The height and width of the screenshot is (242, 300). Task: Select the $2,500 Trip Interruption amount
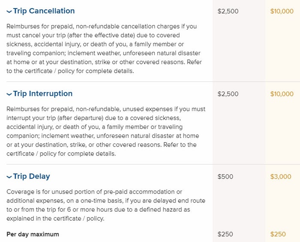pyautogui.click(x=228, y=94)
